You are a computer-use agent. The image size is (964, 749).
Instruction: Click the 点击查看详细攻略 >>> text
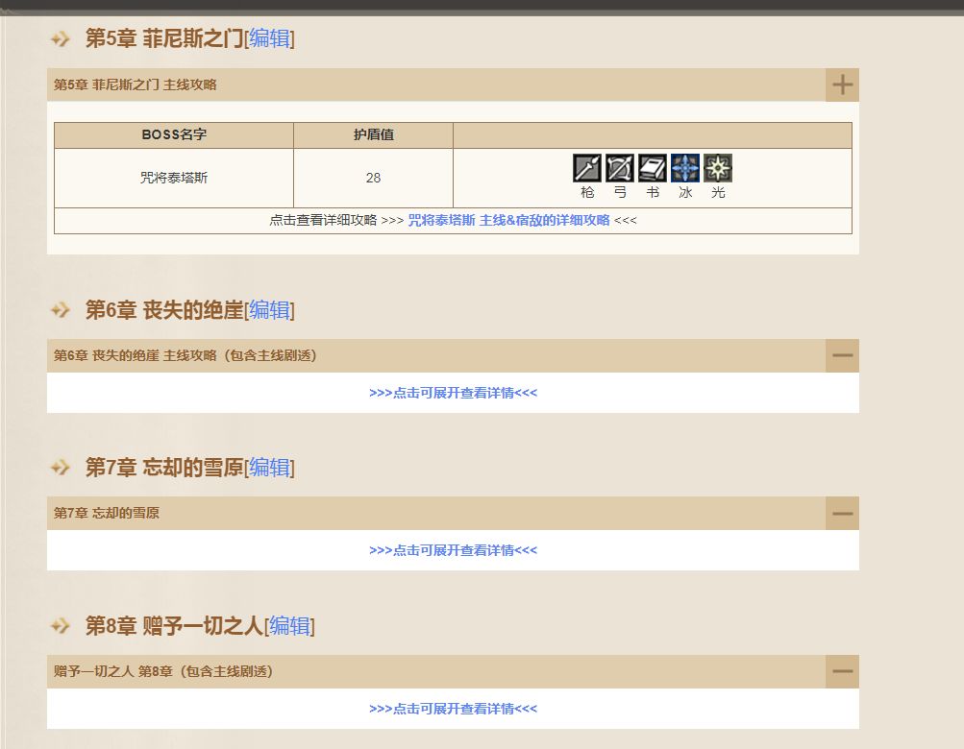tap(336, 220)
